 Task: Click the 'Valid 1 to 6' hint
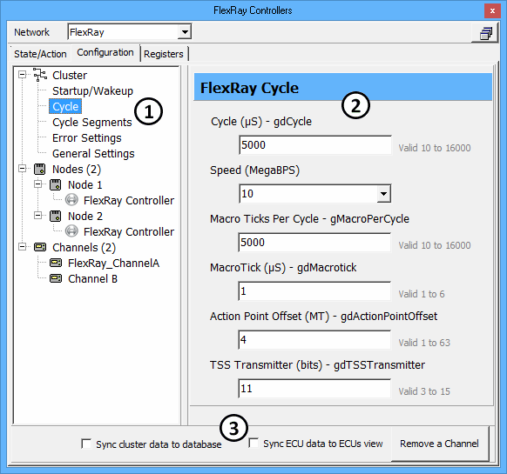tap(422, 294)
